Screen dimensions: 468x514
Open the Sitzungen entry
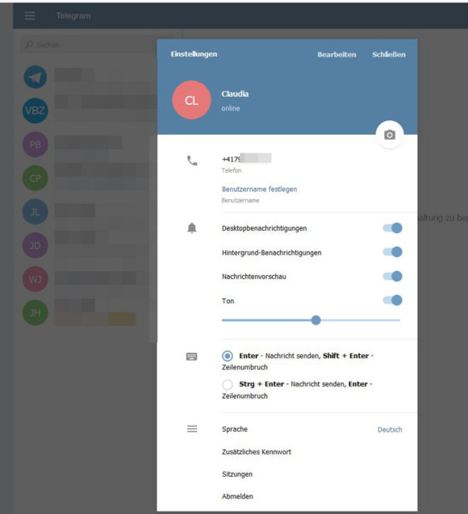click(237, 474)
